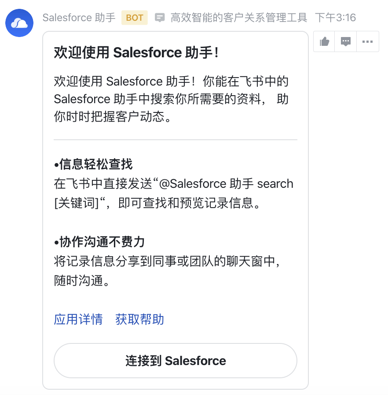Click the 协作沟通不费力 section heading
This screenshot has width=388, height=395.
tap(99, 242)
